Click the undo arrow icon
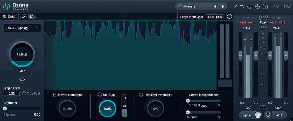The width and height of the screenshot is (293, 121). click(x=242, y=7)
